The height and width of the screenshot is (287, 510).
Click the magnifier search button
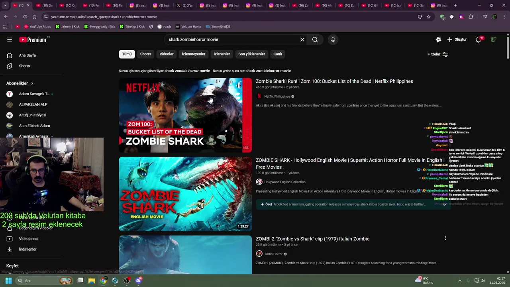coord(315,39)
